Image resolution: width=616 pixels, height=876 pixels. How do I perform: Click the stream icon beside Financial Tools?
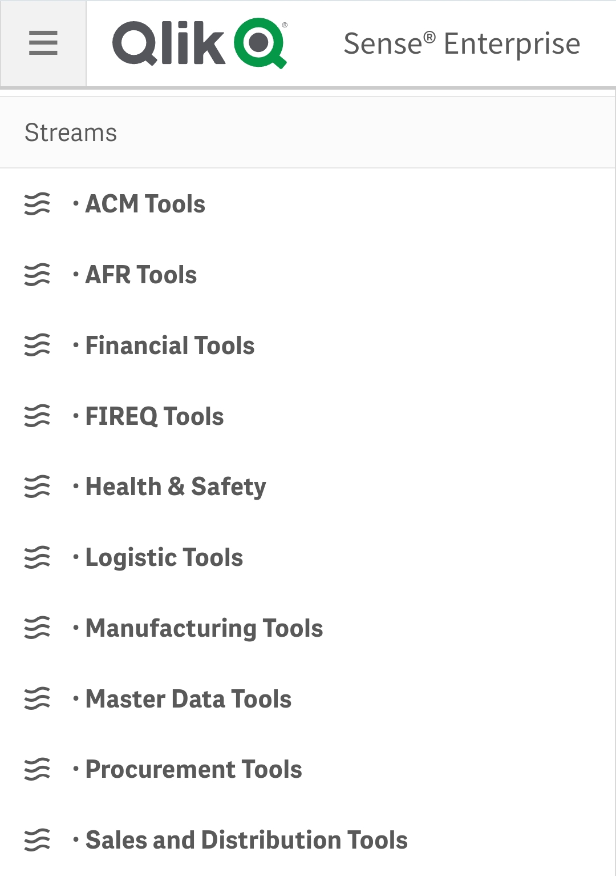pos(37,345)
